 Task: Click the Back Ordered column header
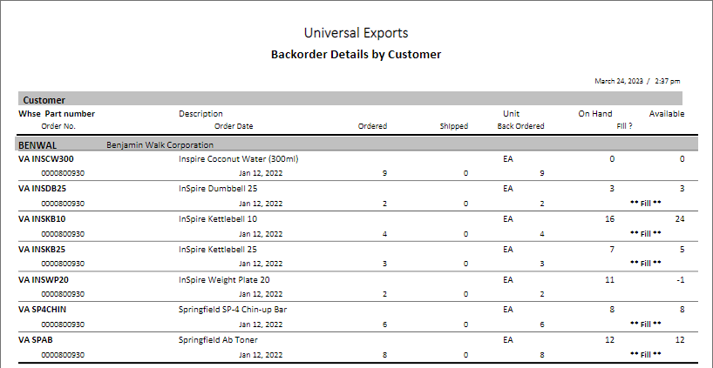(520, 126)
